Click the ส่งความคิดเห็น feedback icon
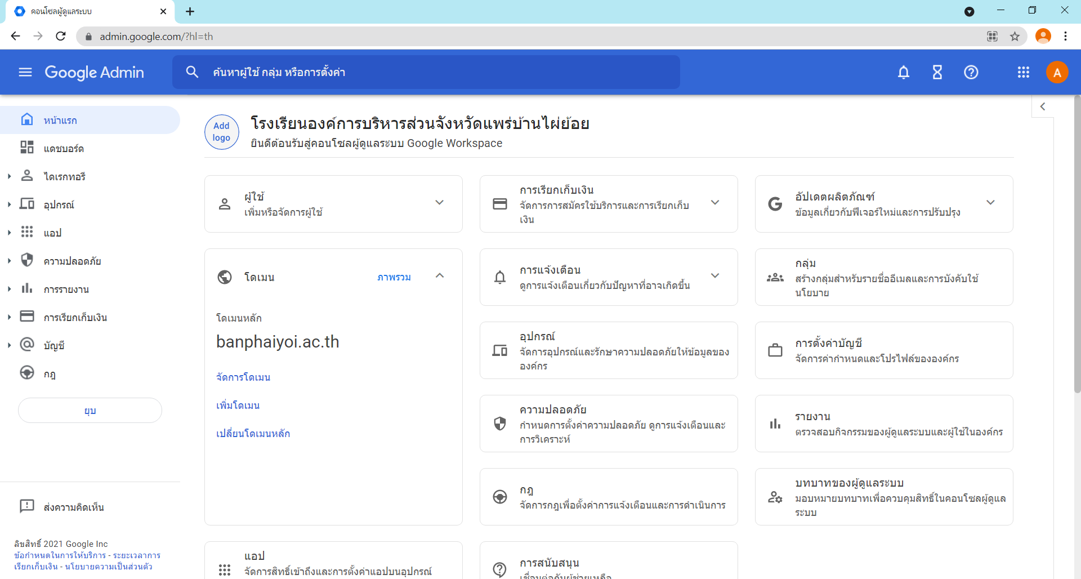Viewport: 1081px width, 579px height. (27, 506)
